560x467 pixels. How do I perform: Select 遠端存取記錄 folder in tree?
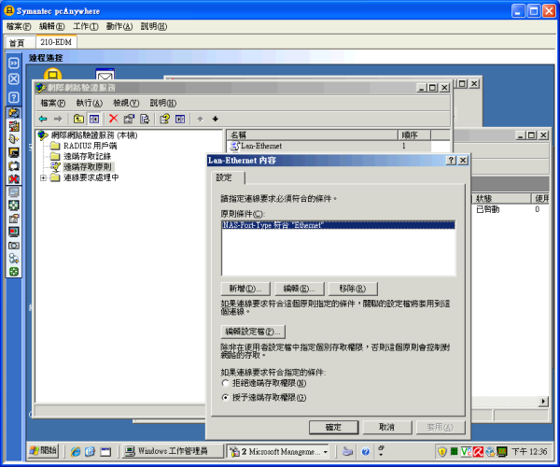(86, 156)
